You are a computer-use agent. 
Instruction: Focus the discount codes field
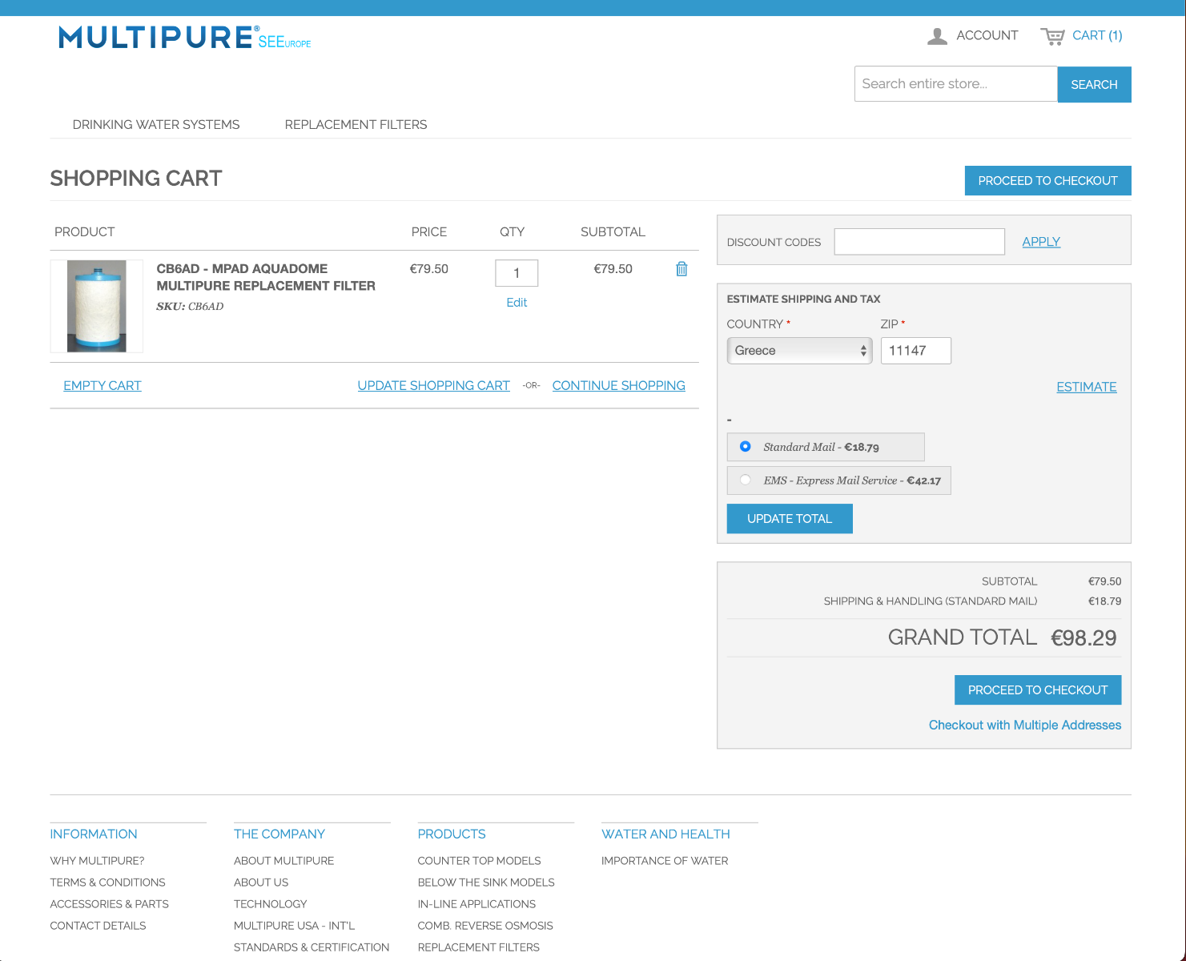[919, 242]
